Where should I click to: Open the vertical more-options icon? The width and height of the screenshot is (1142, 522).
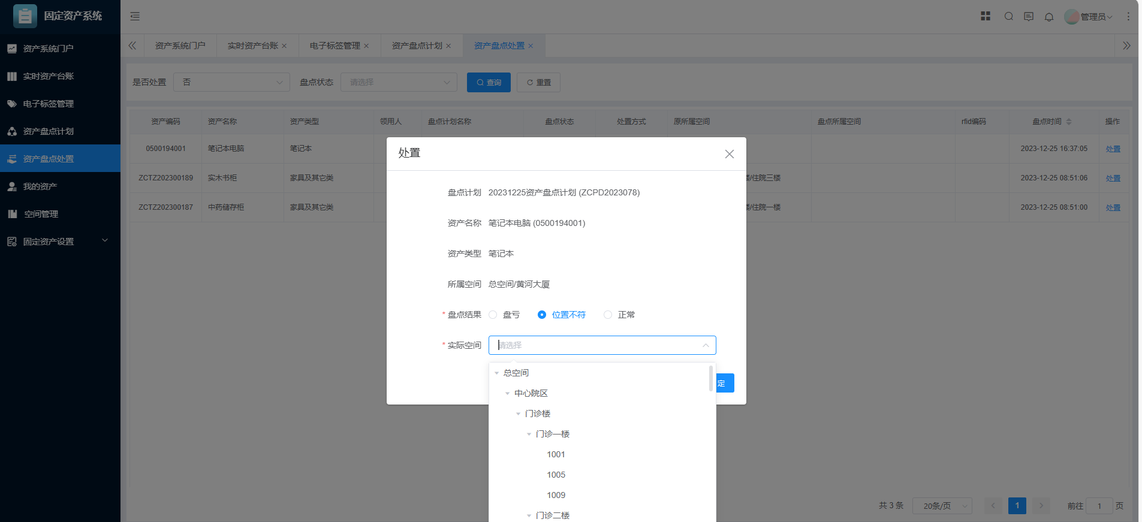click(1128, 16)
